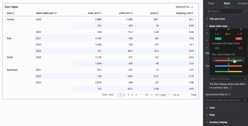
Task: Click the -1.08K profit_amt cell
Action: (x=129, y=20)
